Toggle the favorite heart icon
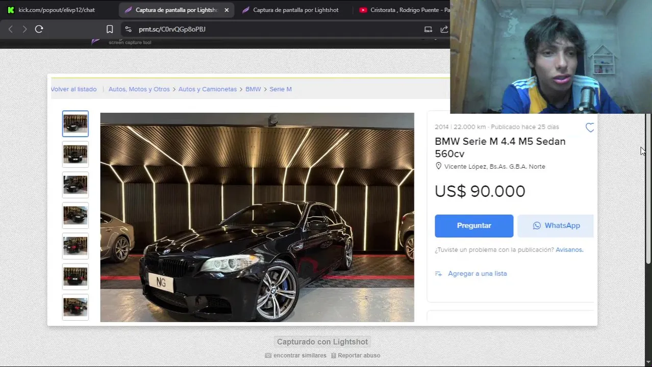Screen dimensions: 652x367 (590, 127)
